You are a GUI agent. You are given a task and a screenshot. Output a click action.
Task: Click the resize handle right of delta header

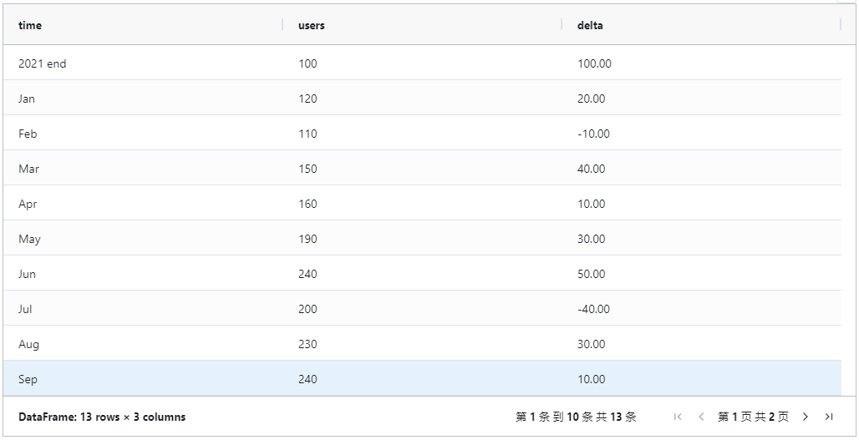click(841, 25)
